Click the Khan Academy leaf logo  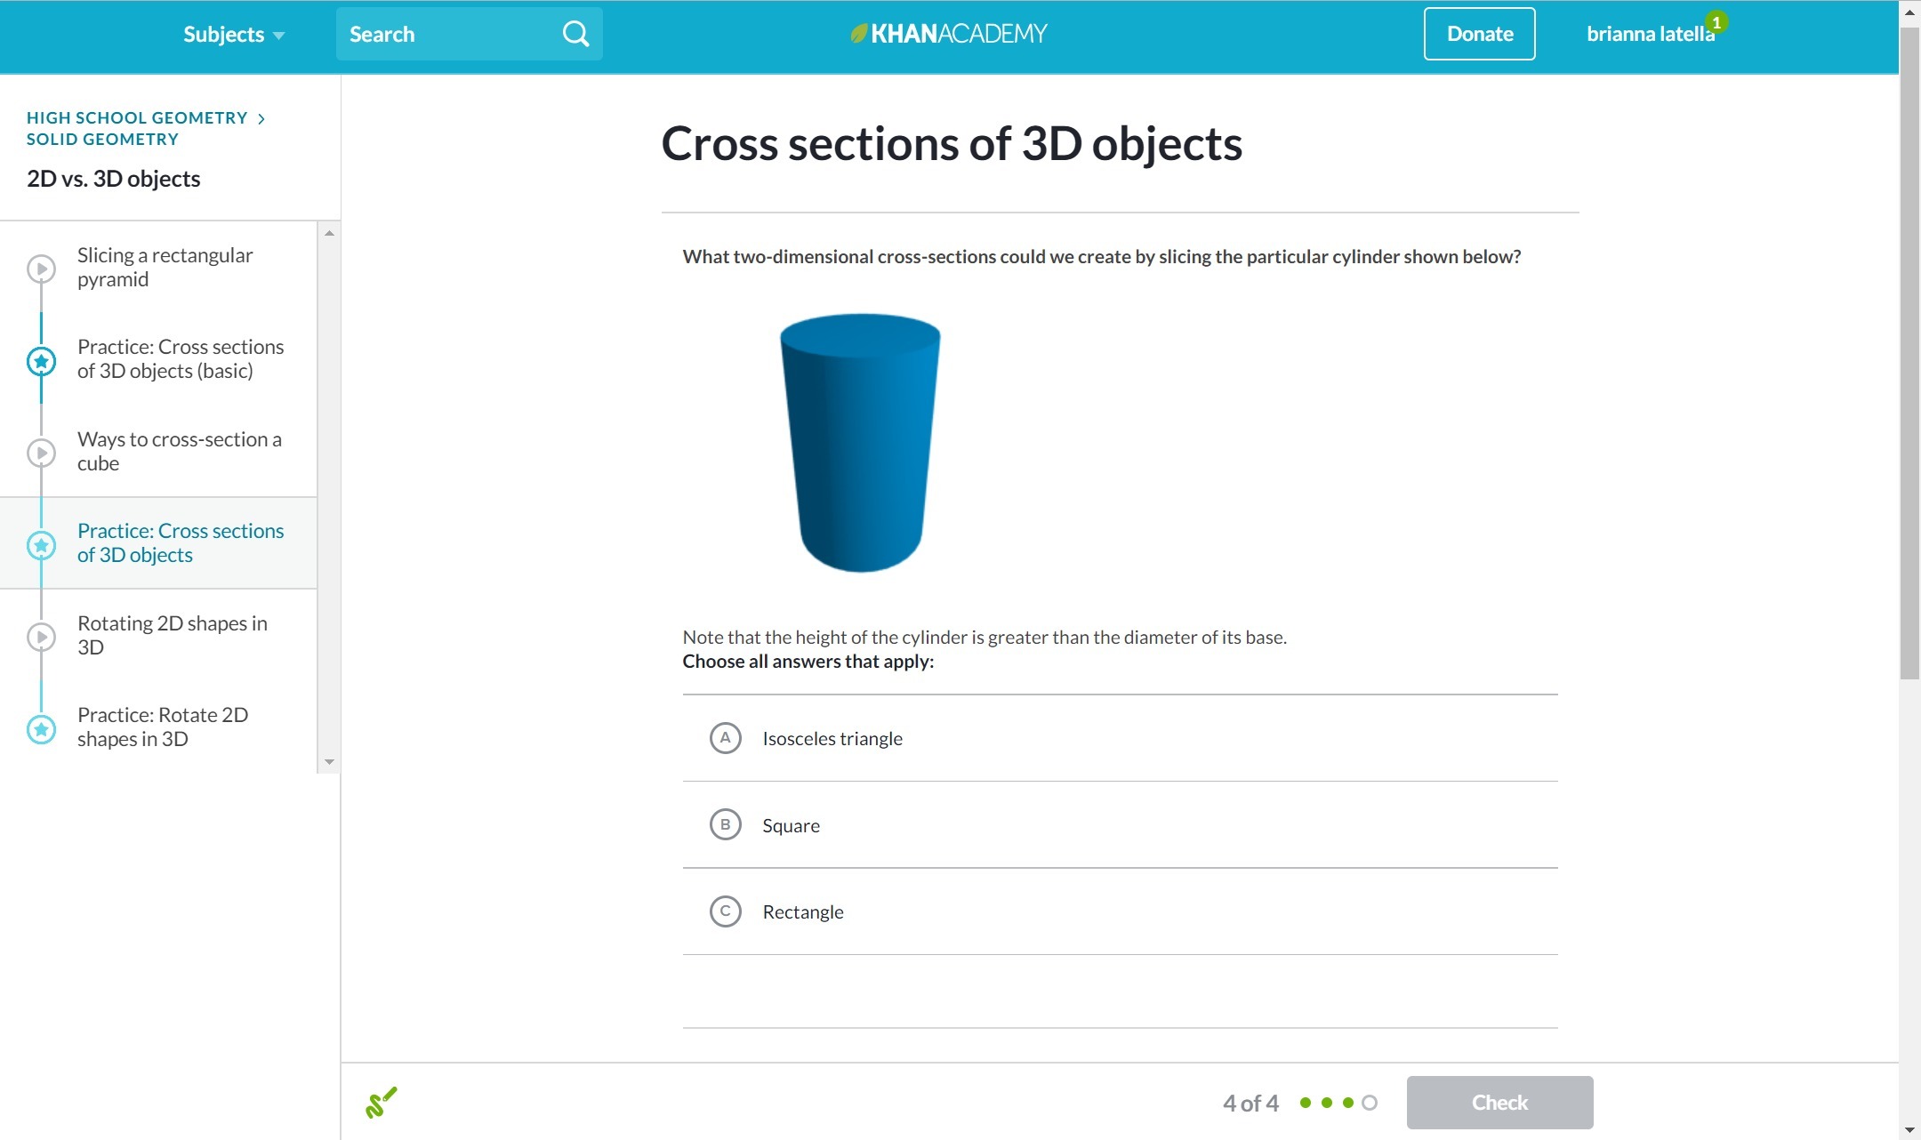[858, 34]
